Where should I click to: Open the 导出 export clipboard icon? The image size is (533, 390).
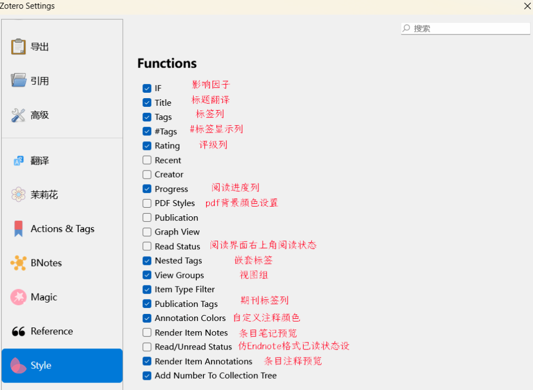point(18,46)
